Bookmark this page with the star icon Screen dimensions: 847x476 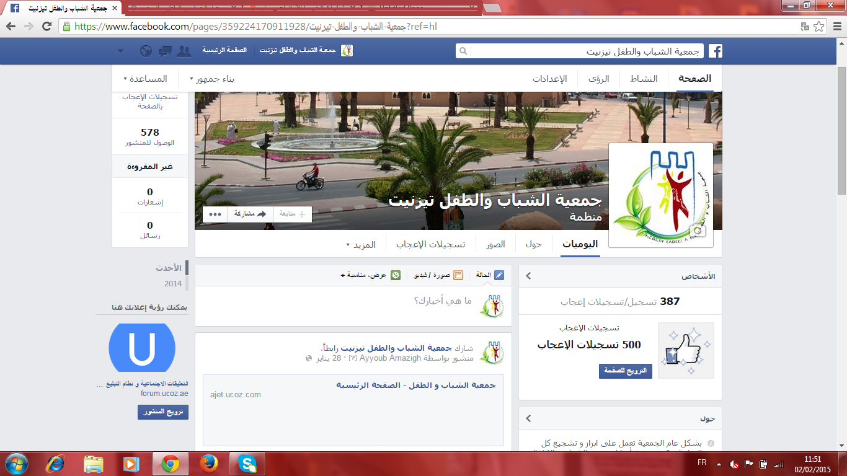pos(819,27)
